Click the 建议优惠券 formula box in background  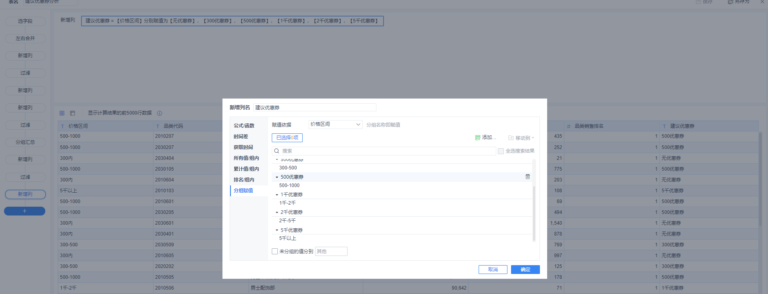coord(232,21)
